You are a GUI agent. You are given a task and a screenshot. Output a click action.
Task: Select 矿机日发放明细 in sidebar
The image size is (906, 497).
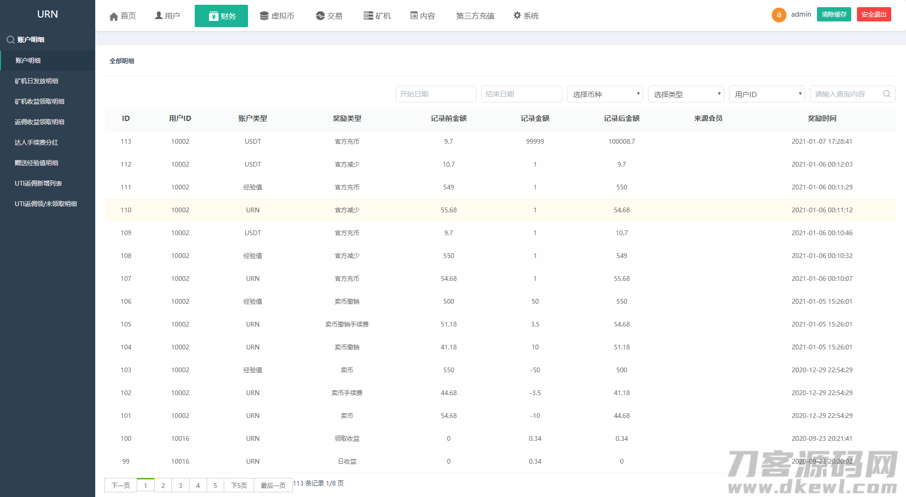(x=36, y=81)
